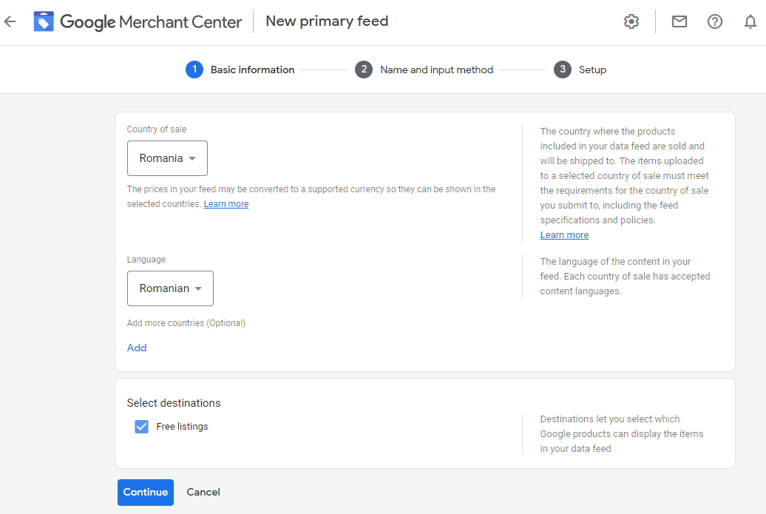Screen dimensions: 766x514
Task: Click step 1 Basic information circle
Action: [x=194, y=69]
